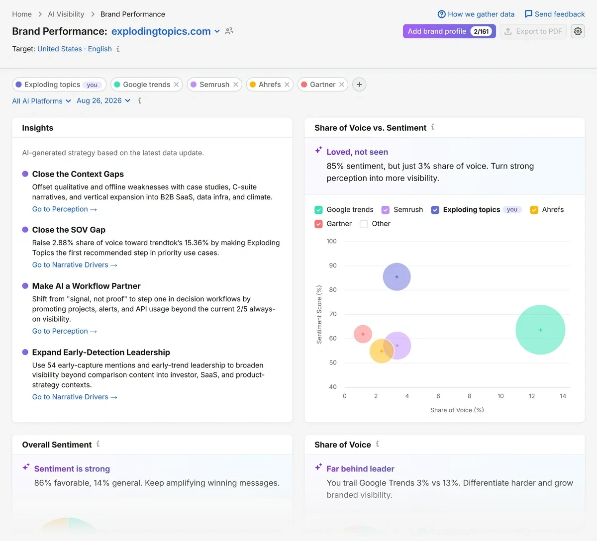Click the info icon next to Target English
The width and height of the screenshot is (597, 541).
(118, 49)
